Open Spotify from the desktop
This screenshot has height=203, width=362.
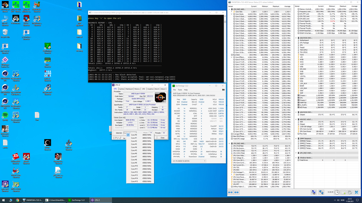[x=5, y=115]
